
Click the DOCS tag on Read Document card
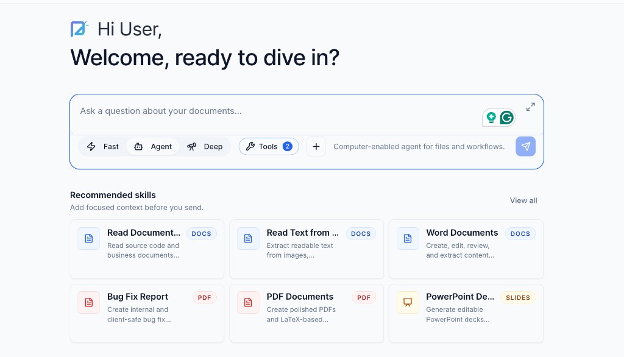[201, 233]
